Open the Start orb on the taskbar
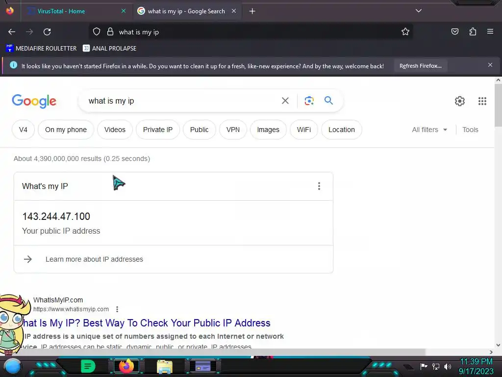Screen dimensions: 502x377 point(12,366)
